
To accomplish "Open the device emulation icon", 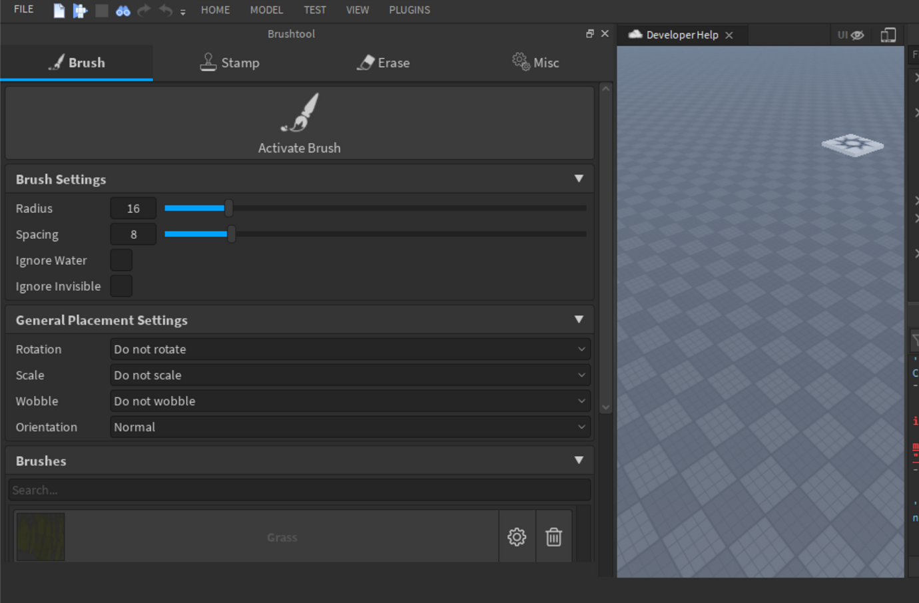I will [x=888, y=34].
